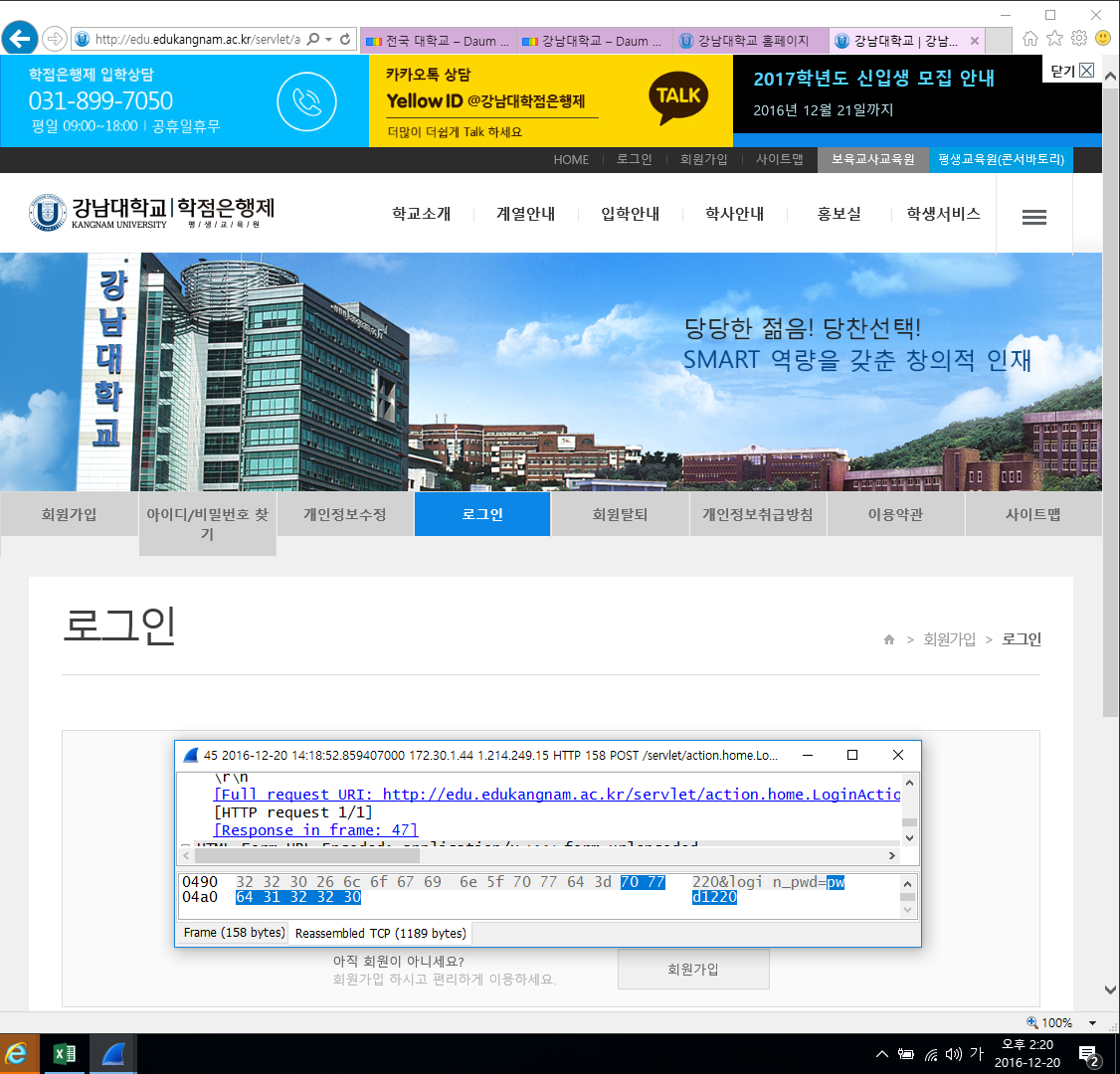This screenshot has height=1074, width=1120.
Task: Click the HOME link in top bar
Action: click(x=571, y=160)
